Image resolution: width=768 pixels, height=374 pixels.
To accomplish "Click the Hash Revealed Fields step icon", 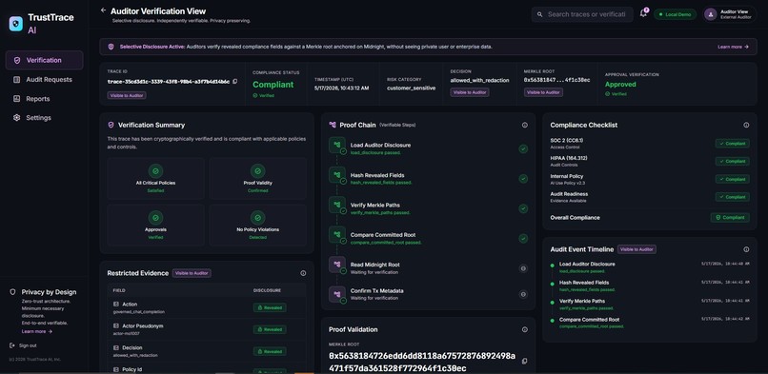I will coord(337,175).
